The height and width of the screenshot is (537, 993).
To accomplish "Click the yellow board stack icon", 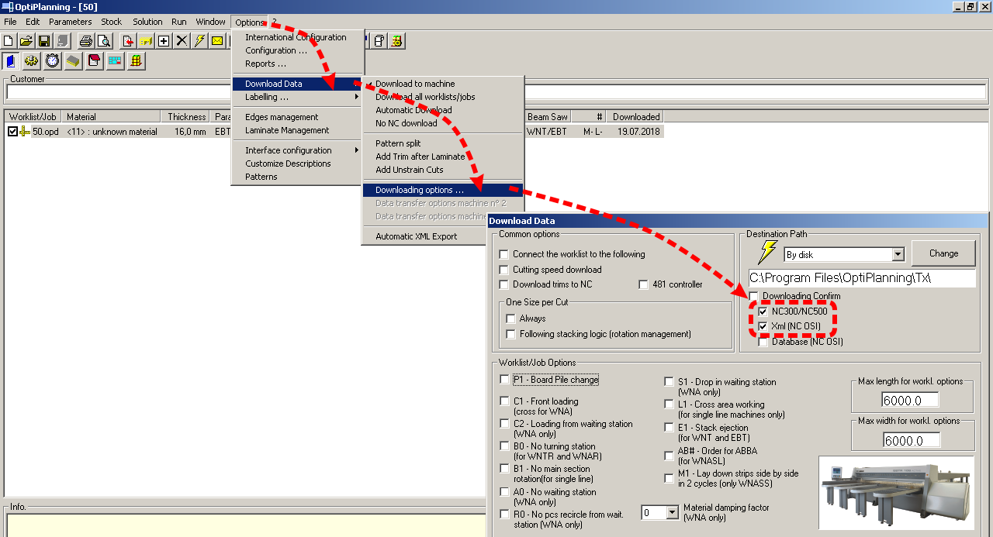I will point(74,60).
